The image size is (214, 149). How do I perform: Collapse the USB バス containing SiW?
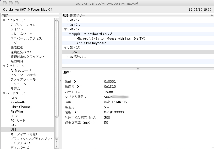[x=65, y=48]
